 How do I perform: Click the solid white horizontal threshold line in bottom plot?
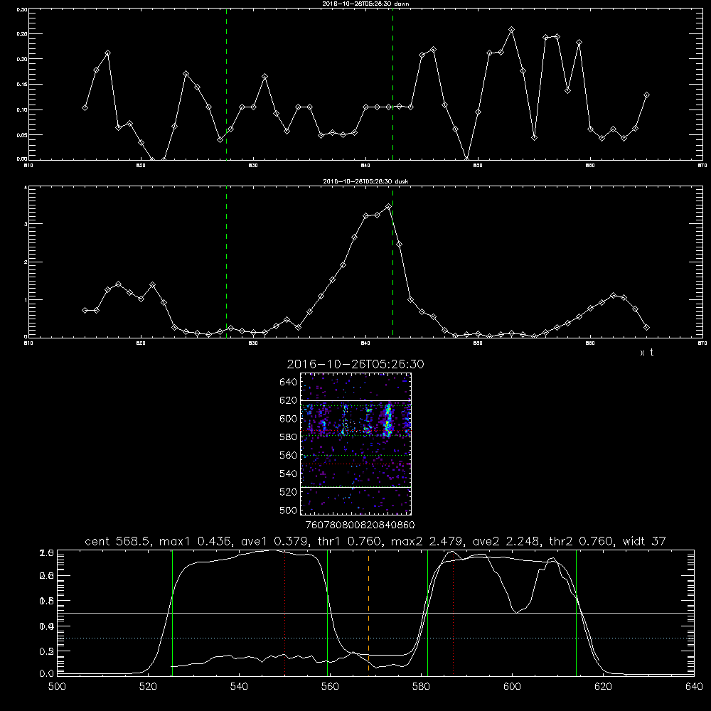[375, 613]
